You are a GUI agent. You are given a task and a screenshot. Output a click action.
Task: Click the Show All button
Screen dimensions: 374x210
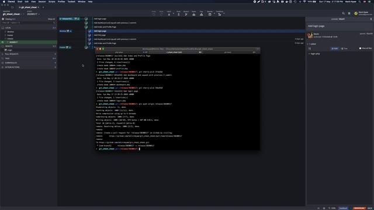pyautogui.click(x=51, y=19)
